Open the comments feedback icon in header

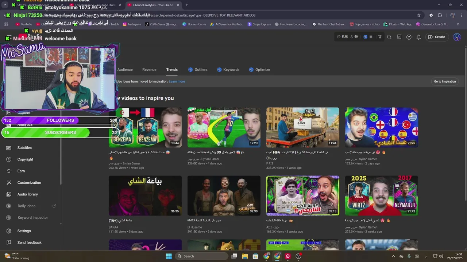399,37
